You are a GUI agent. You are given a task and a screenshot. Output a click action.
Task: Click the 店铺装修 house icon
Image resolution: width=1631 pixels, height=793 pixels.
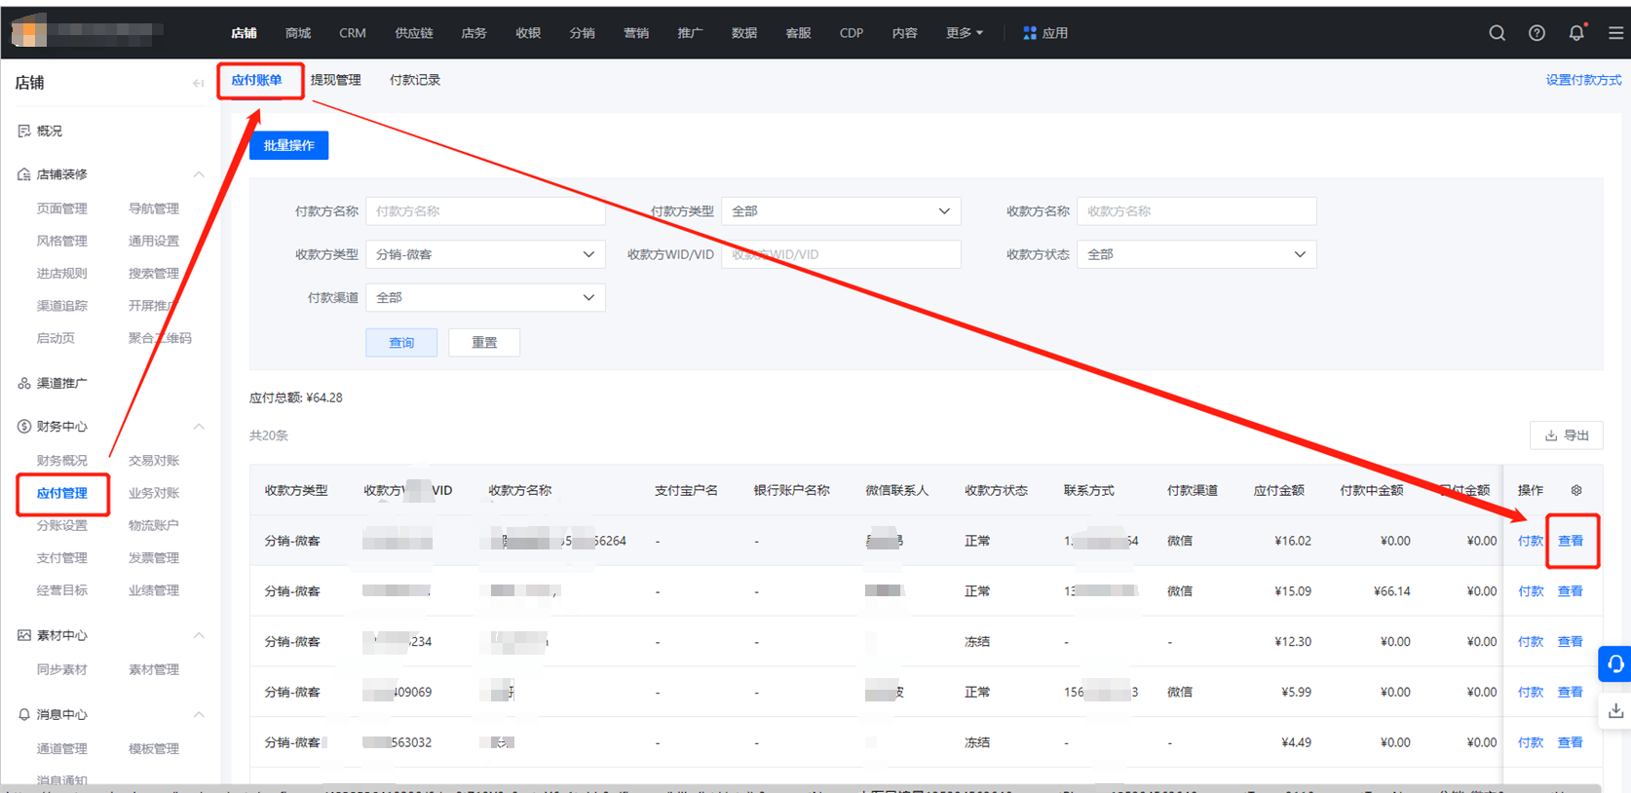click(24, 174)
